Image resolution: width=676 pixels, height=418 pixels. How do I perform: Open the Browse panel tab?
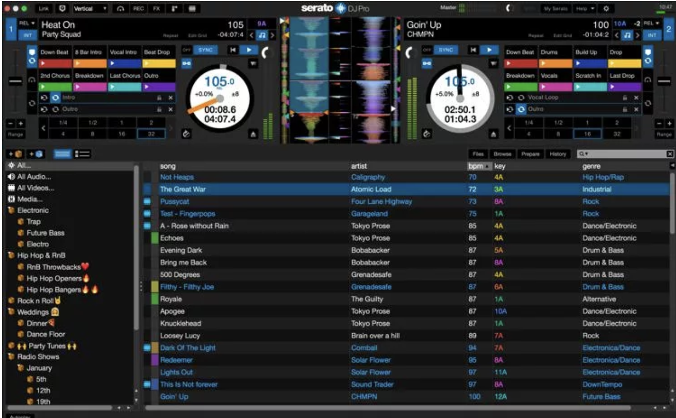pyautogui.click(x=502, y=154)
